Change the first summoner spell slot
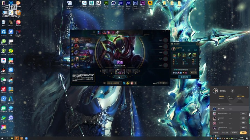Viewport: 250px width, 140px height. [124, 83]
